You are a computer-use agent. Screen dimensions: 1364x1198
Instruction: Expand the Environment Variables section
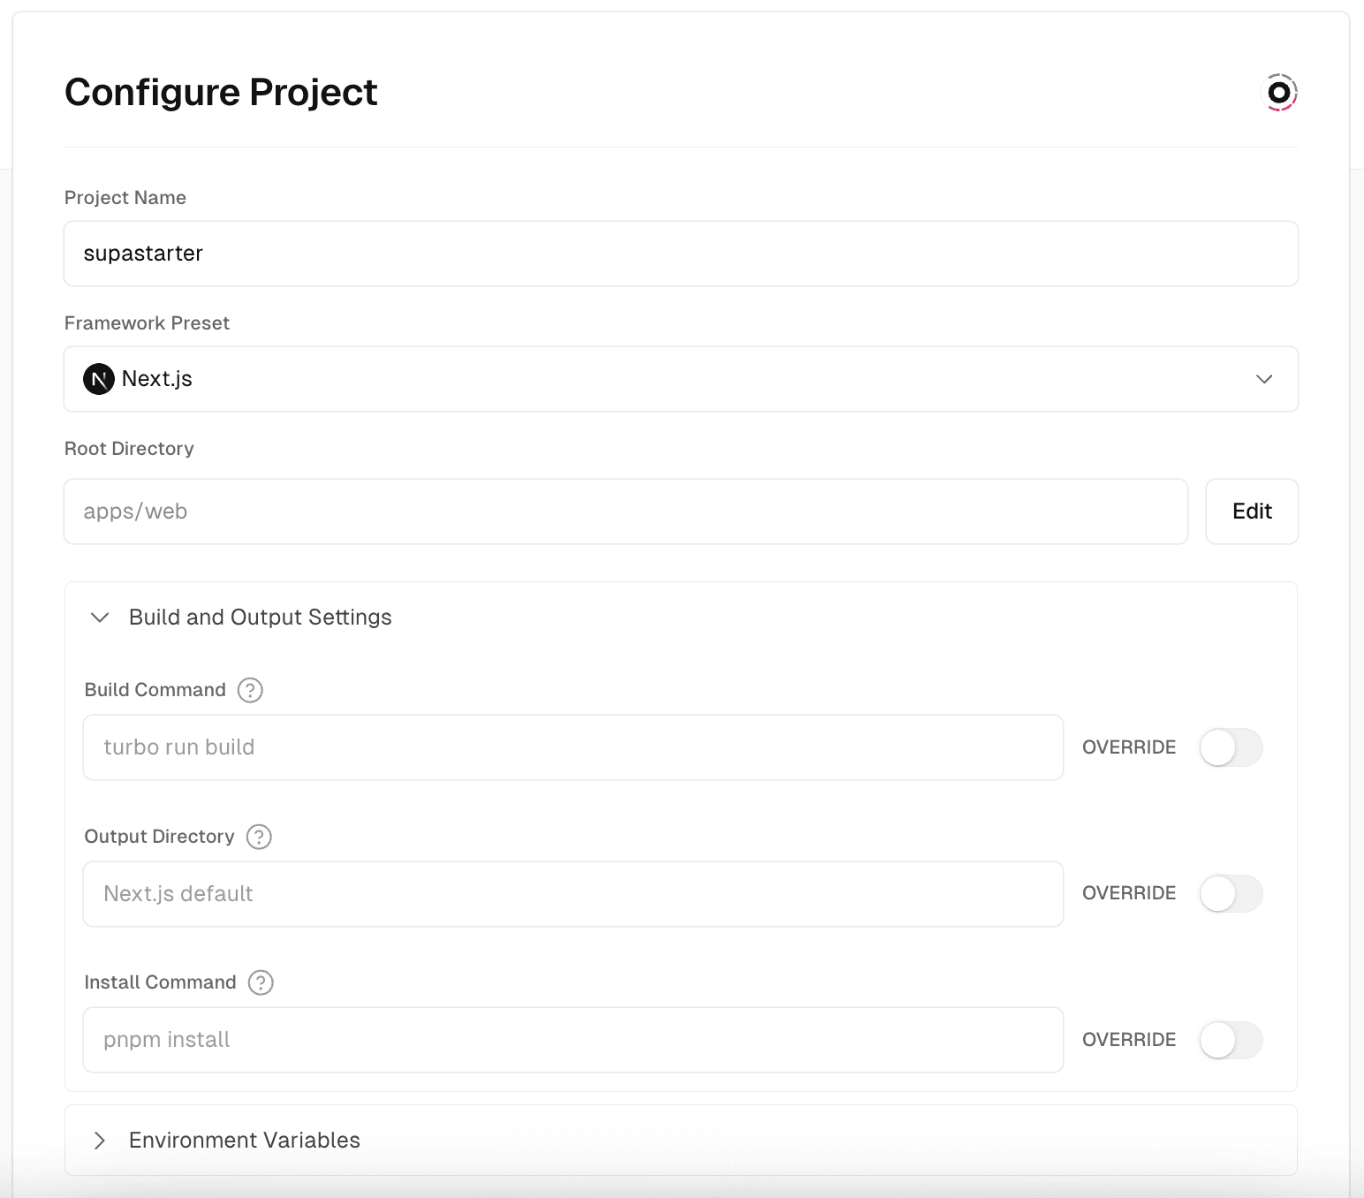point(244,1141)
